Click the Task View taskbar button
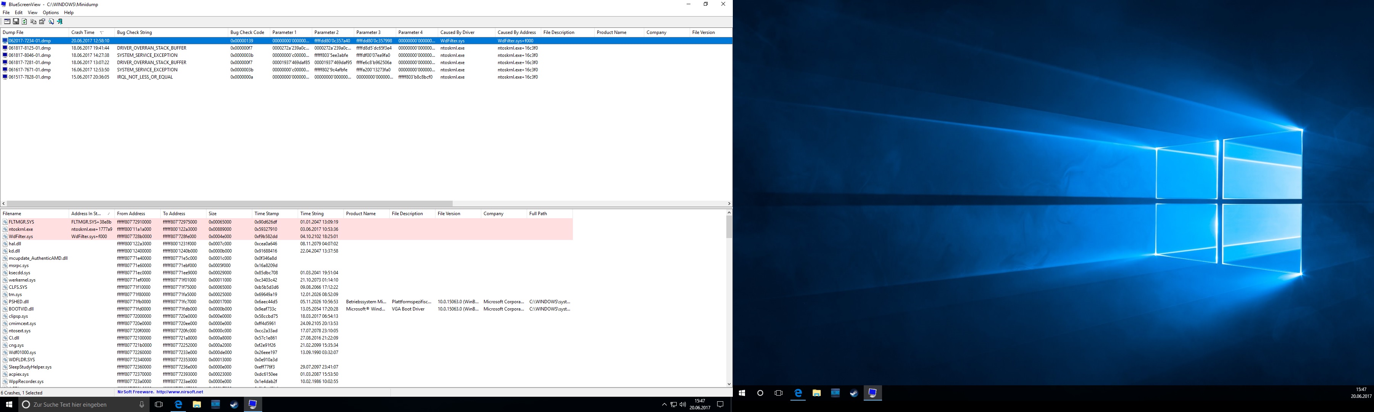Image resolution: width=1374 pixels, height=412 pixels. 159,404
